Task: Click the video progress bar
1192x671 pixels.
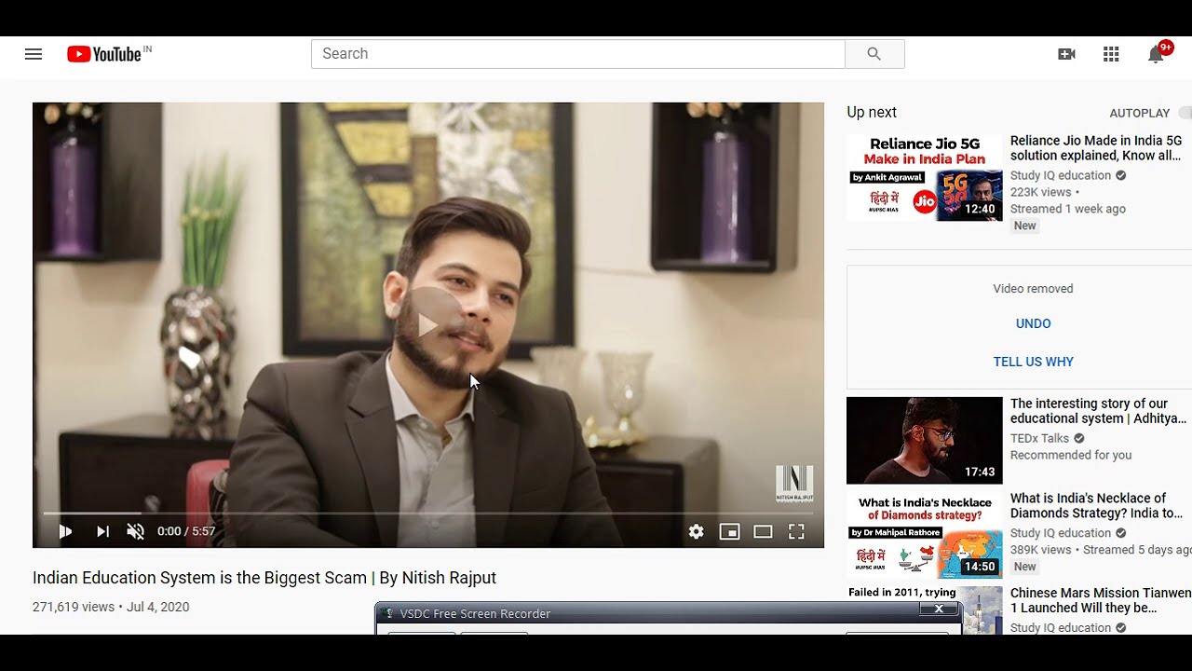Action: coord(428,513)
